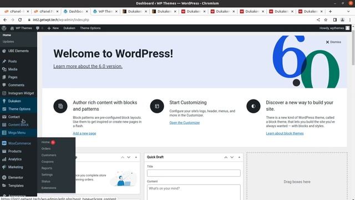Viewport: 355px width, 200px height.
Task: Select Orders in WooCommerce flyout
Action: point(46,149)
